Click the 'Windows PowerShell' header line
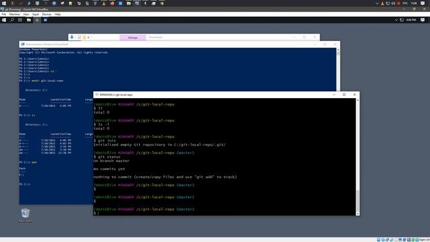The image size is (430, 242). 33,49
